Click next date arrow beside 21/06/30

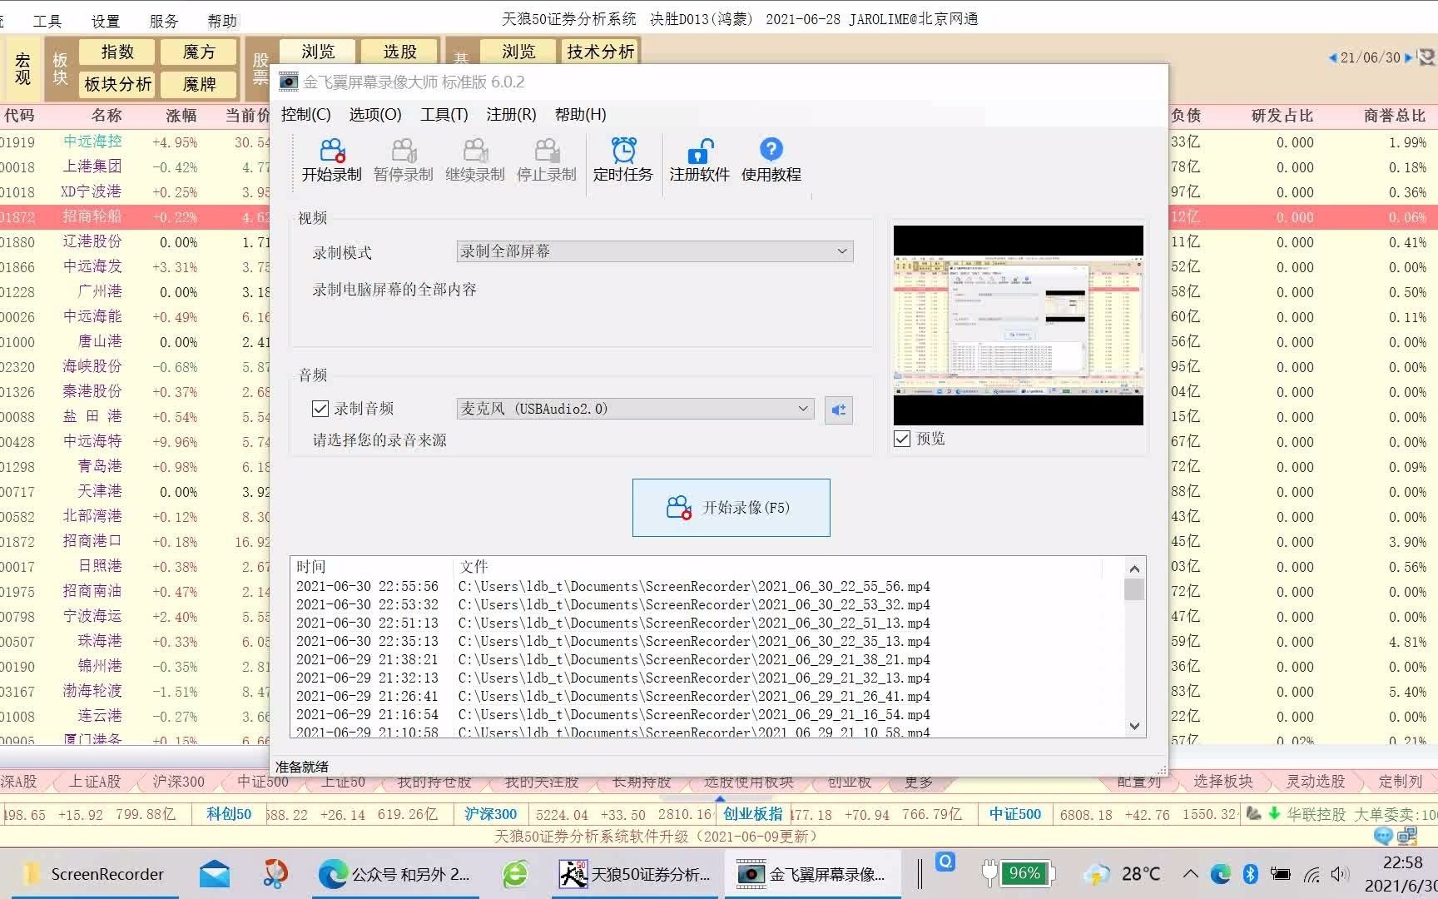[x=1408, y=57]
